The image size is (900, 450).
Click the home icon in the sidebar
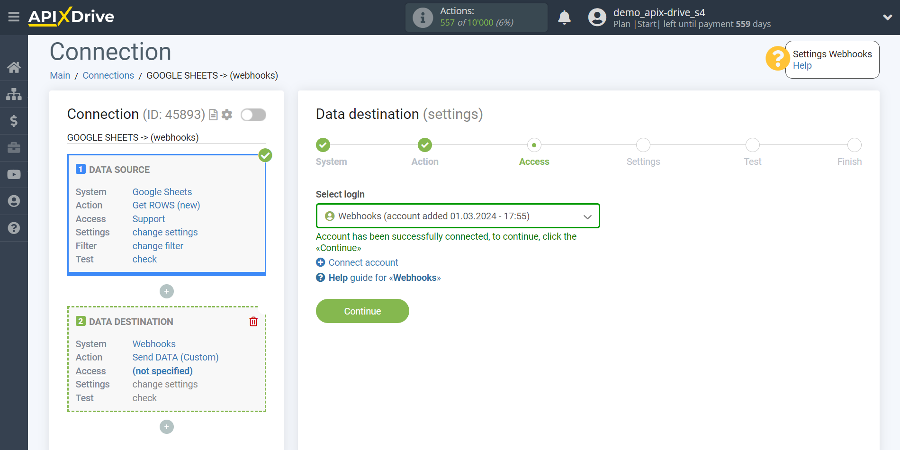pyautogui.click(x=14, y=67)
